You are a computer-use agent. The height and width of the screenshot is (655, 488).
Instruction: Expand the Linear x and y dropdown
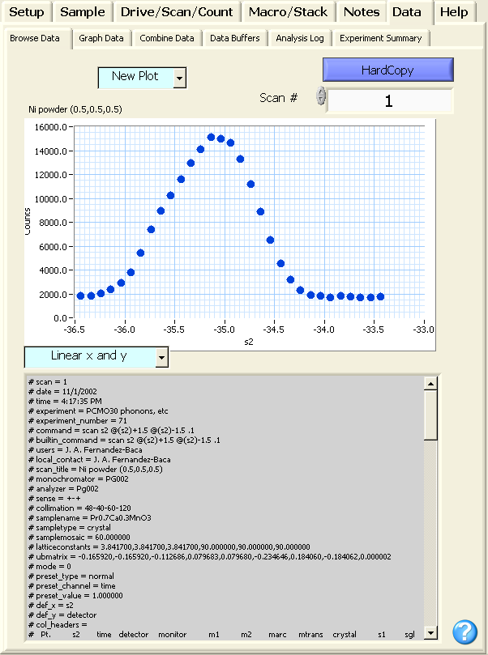161,357
